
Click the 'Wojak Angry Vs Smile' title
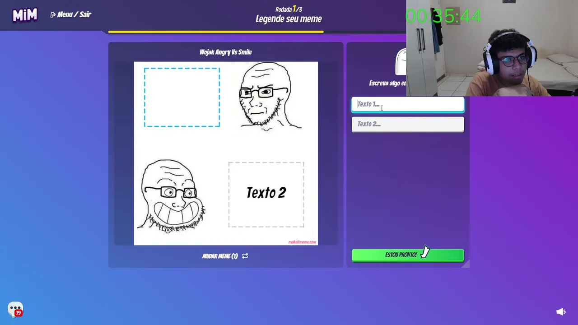(x=226, y=52)
